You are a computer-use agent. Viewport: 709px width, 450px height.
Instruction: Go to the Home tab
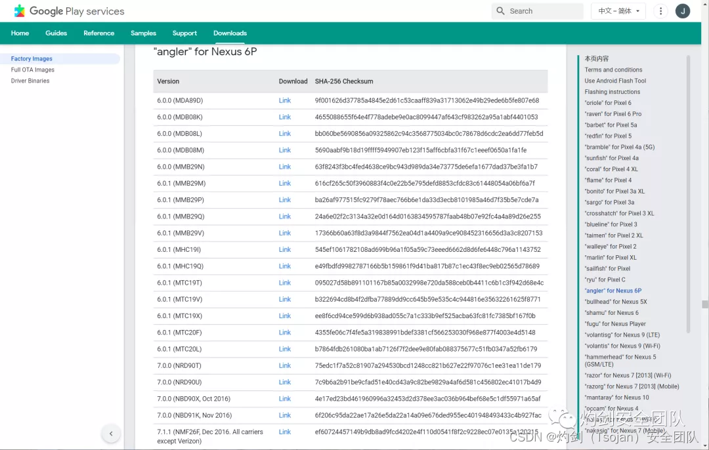click(x=20, y=33)
